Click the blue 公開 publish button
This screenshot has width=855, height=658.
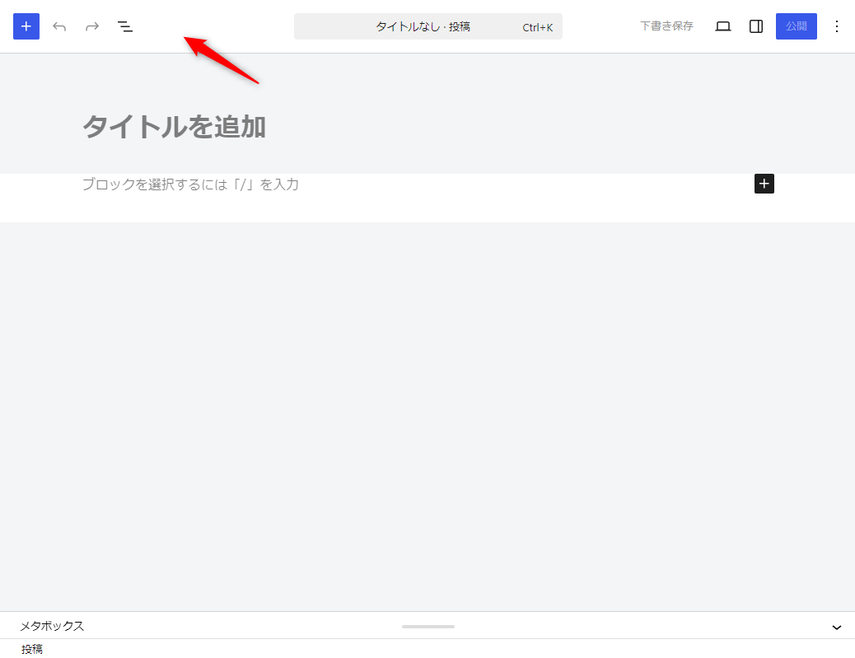(796, 26)
